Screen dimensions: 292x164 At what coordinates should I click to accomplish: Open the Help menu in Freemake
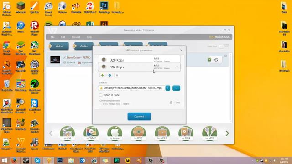89,37
